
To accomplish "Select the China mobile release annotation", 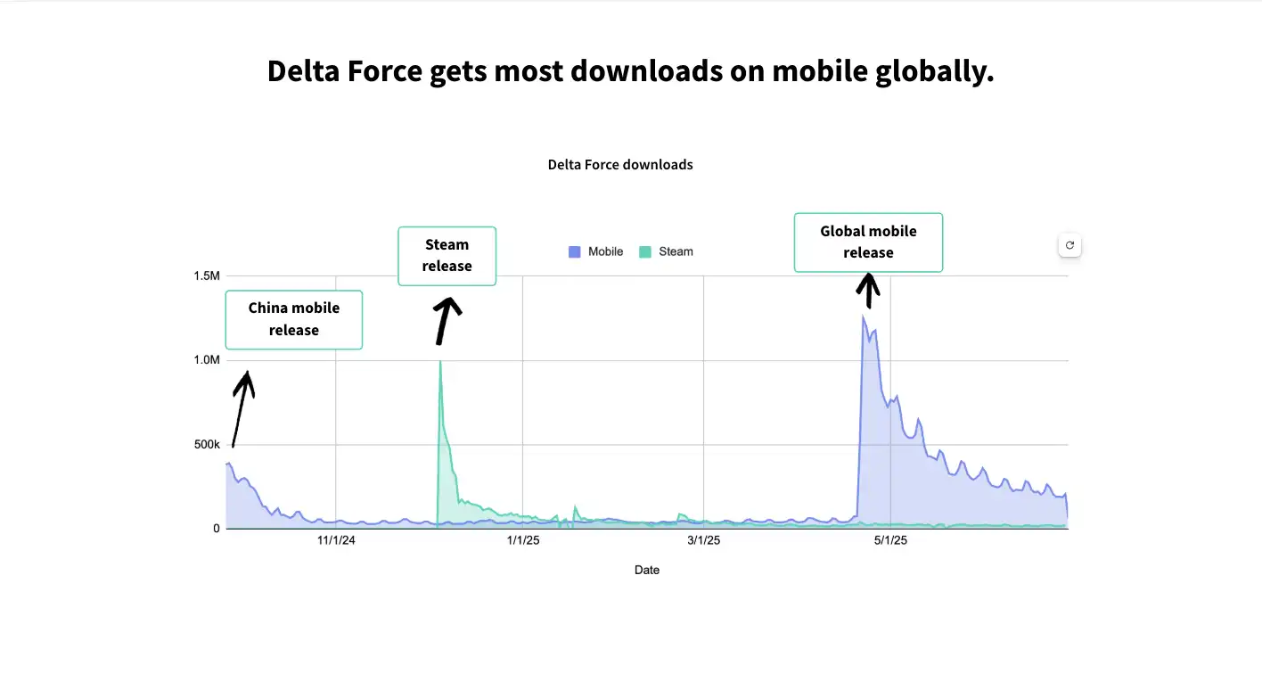I will pos(294,319).
